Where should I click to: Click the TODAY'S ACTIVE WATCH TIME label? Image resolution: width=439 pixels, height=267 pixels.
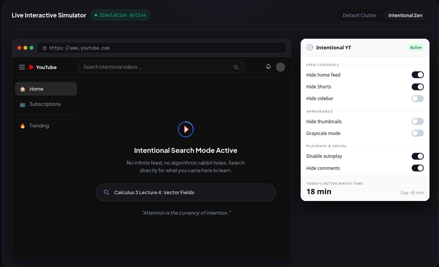pyautogui.click(x=334, y=184)
